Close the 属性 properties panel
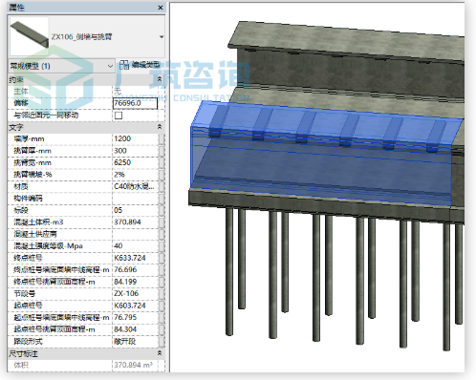Viewport: 476px width, 380px height. 161,8
